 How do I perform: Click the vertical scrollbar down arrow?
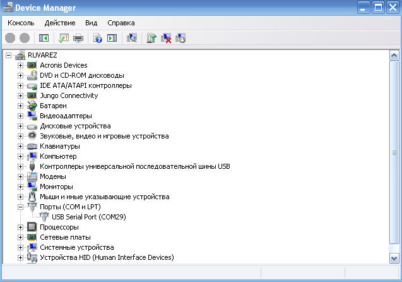click(394, 257)
